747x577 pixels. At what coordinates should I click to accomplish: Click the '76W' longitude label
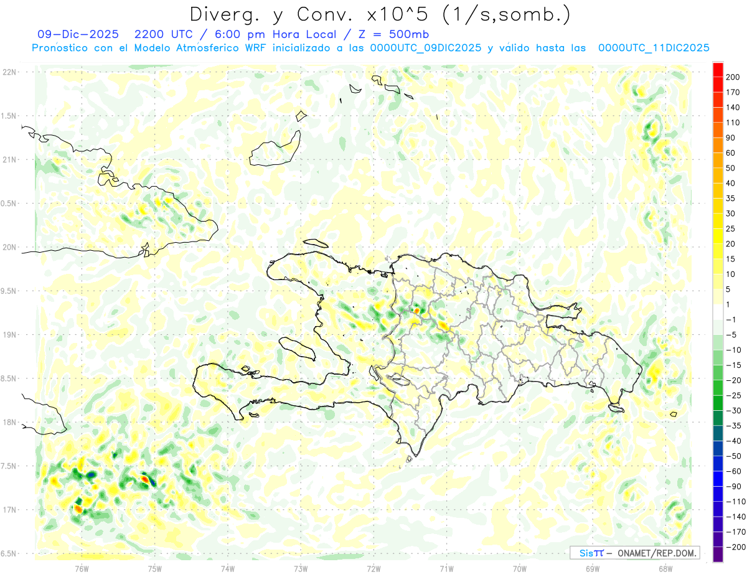pyautogui.click(x=82, y=568)
